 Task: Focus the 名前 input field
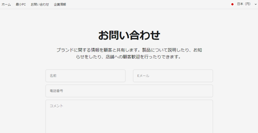(85, 76)
